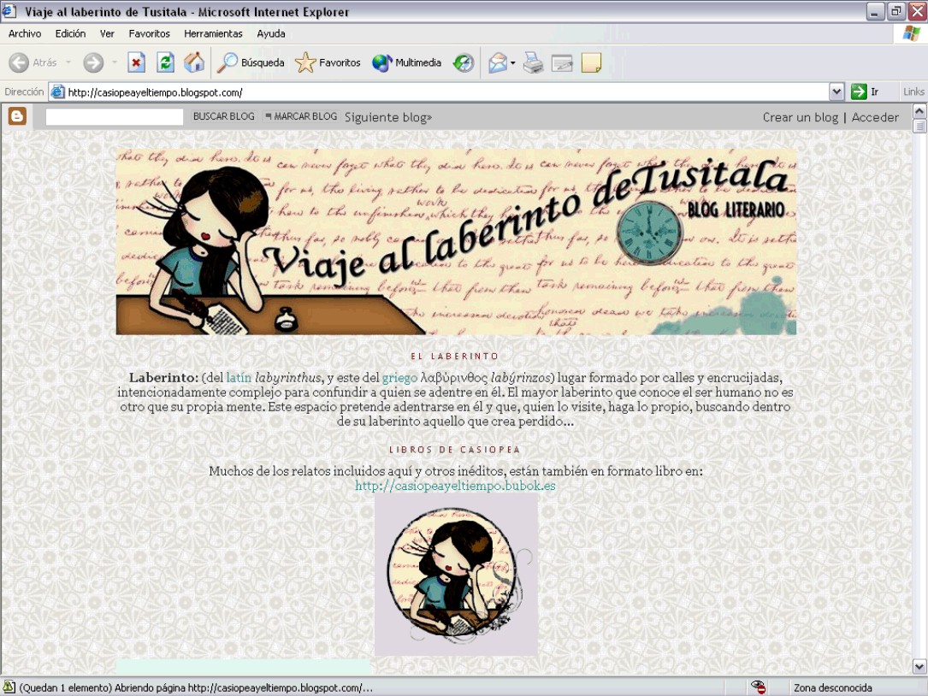Viewport: 928px width, 696px height.
Task: Open the History clock icon
Action: [x=464, y=62]
